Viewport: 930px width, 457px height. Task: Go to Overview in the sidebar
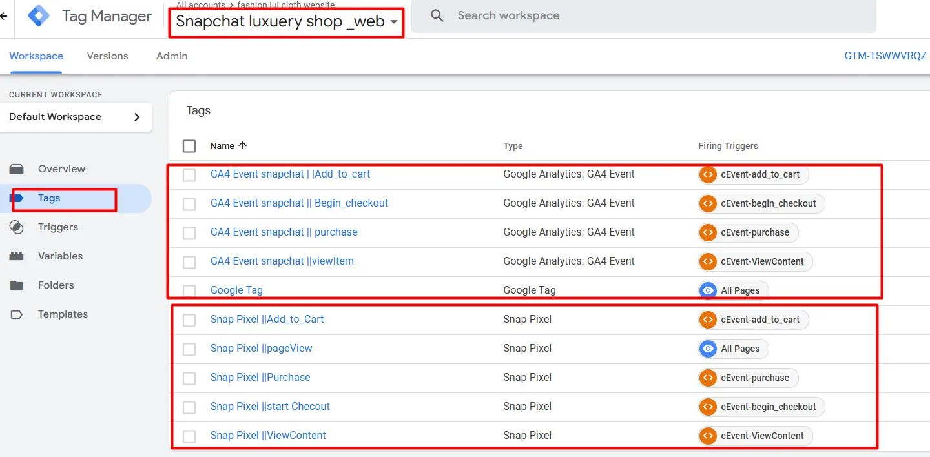(x=61, y=169)
